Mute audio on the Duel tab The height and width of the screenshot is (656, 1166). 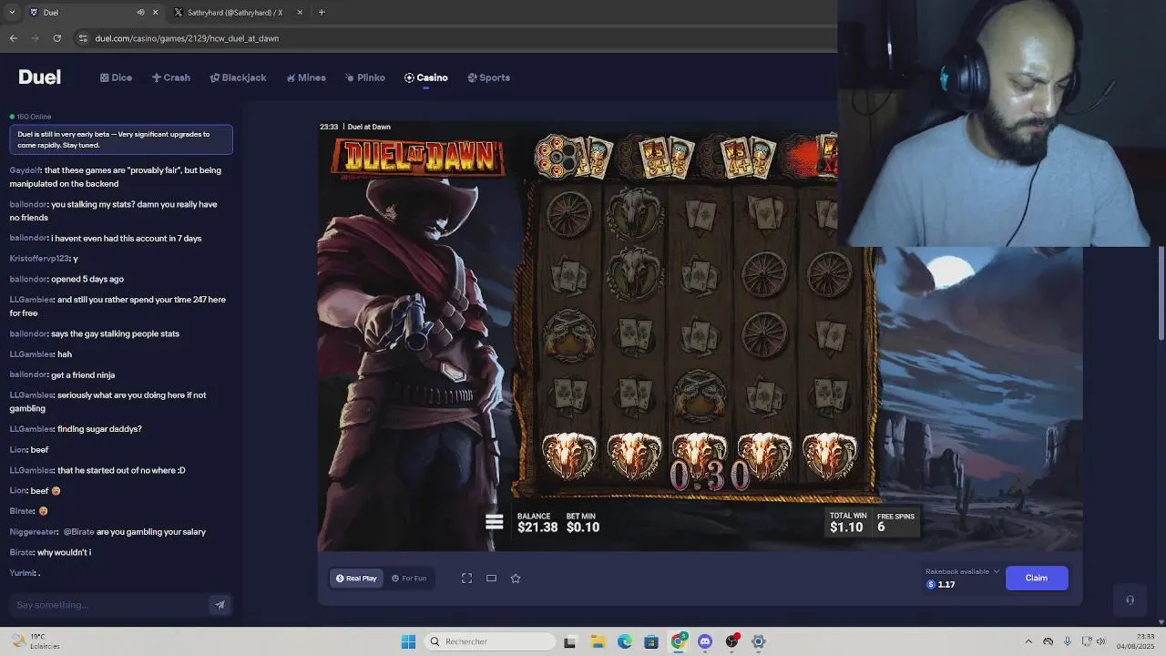[x=140, y=13]
